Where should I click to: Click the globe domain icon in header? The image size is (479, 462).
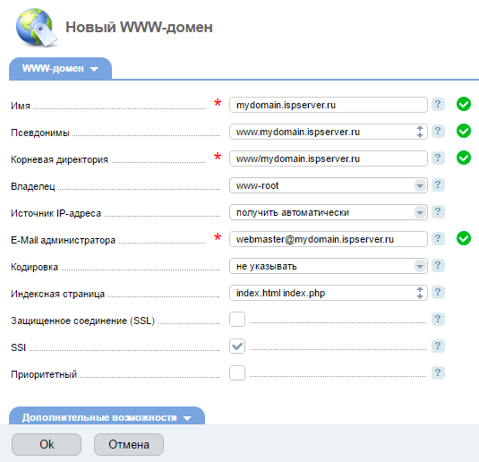click(x=37, y=28)
